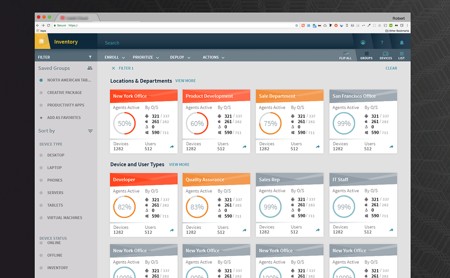Click the Search field
The image size is (450, 278).
click(225, 43)
